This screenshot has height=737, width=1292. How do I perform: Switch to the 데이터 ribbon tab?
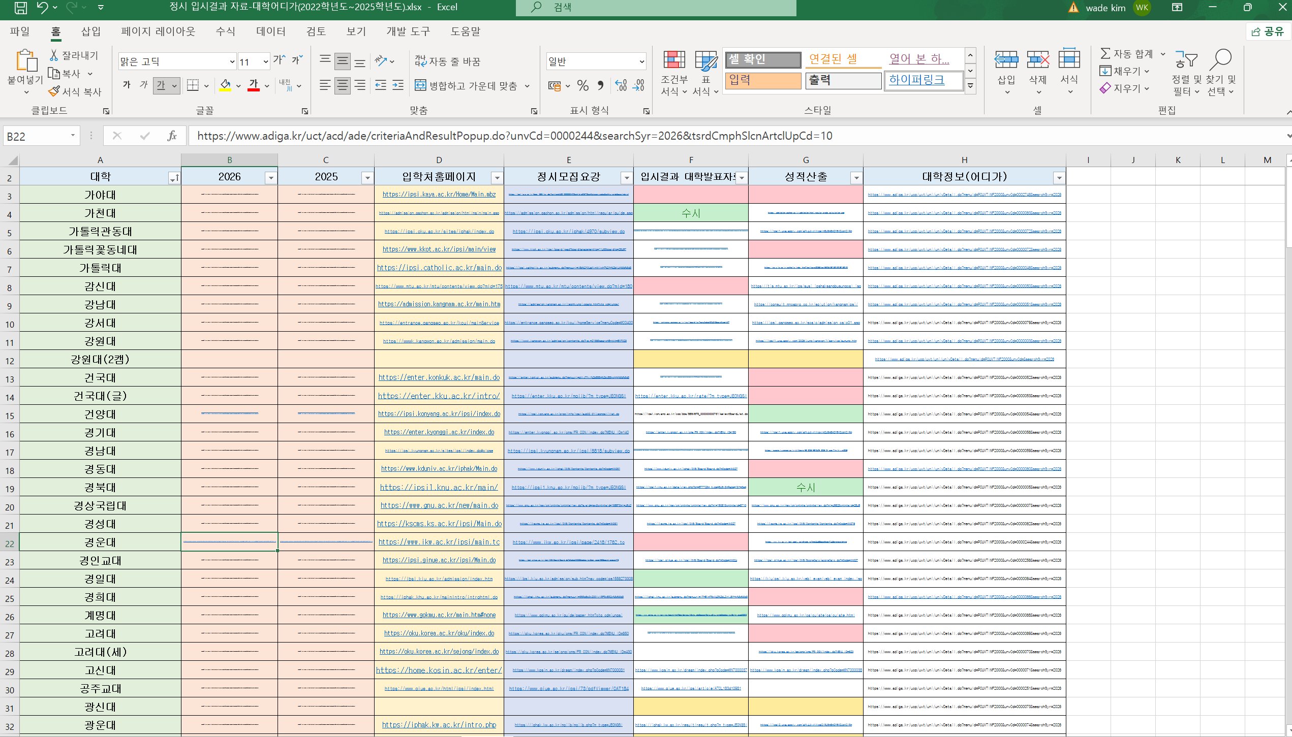click(x=270, y=31)
